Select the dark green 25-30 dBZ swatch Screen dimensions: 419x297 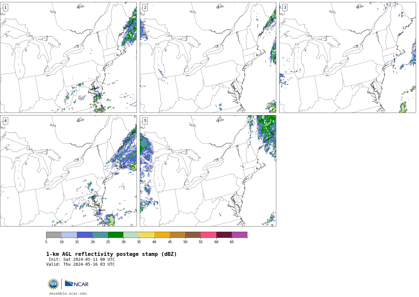[116, 235]
